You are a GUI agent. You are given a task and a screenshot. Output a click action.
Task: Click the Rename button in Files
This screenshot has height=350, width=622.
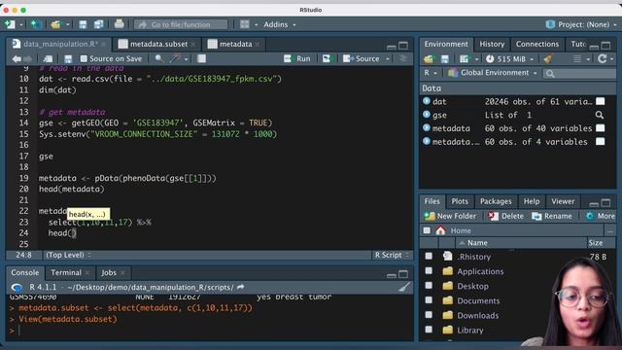[x=552, y=216]
